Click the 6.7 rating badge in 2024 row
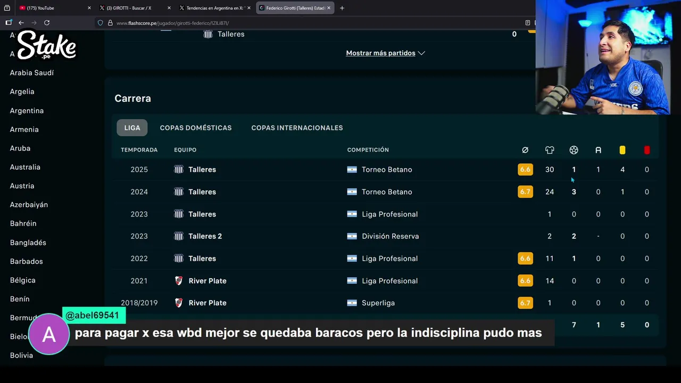This screenshot has height=383, width=681. pos(525,192)
